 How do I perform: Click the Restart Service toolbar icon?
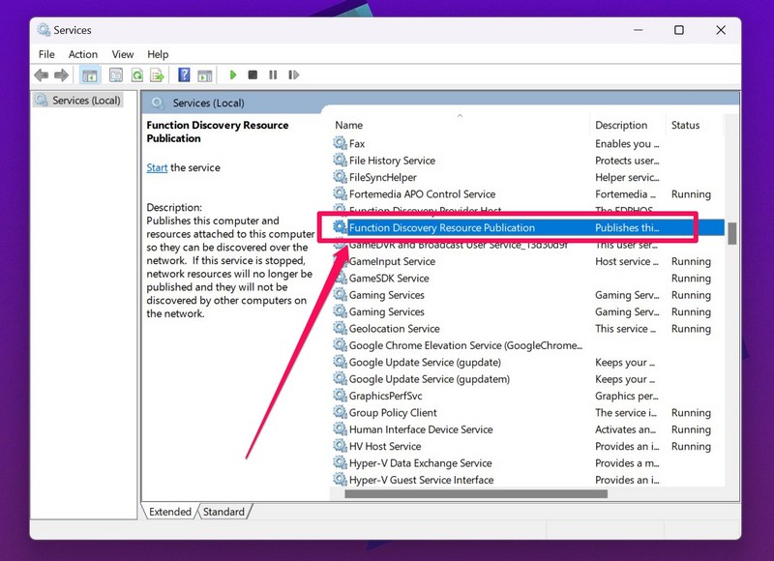click(x=293, y=75)
